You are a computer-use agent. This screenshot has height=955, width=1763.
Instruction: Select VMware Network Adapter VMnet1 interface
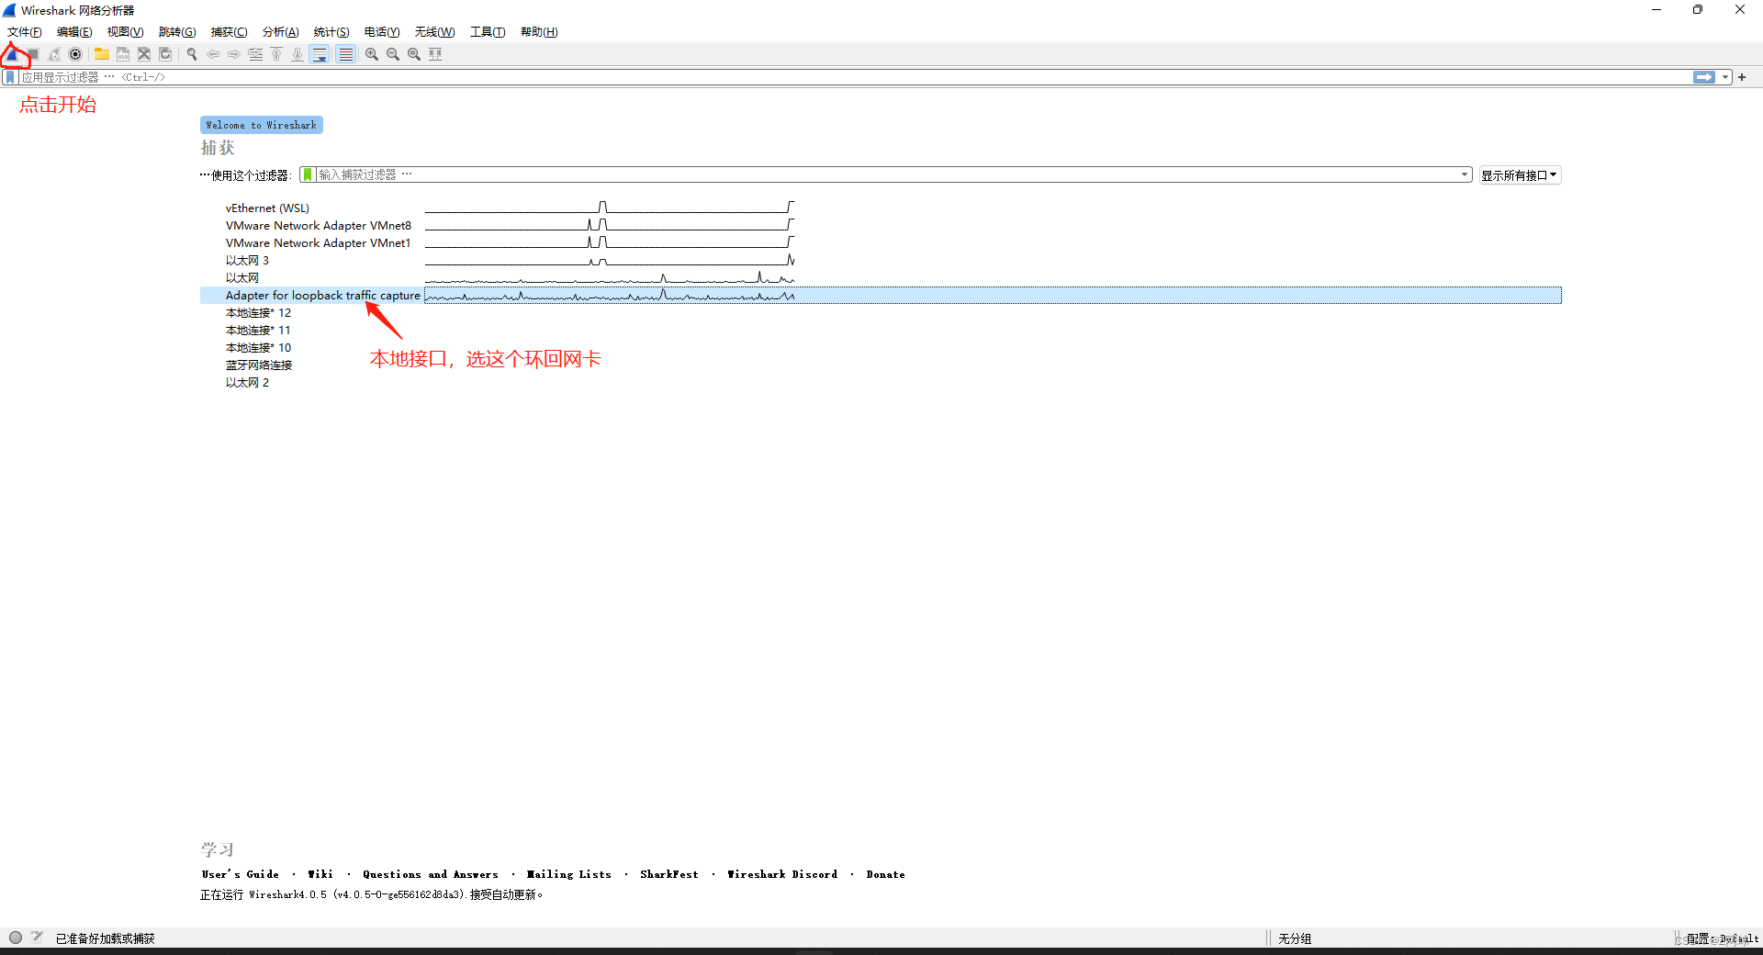881,242
